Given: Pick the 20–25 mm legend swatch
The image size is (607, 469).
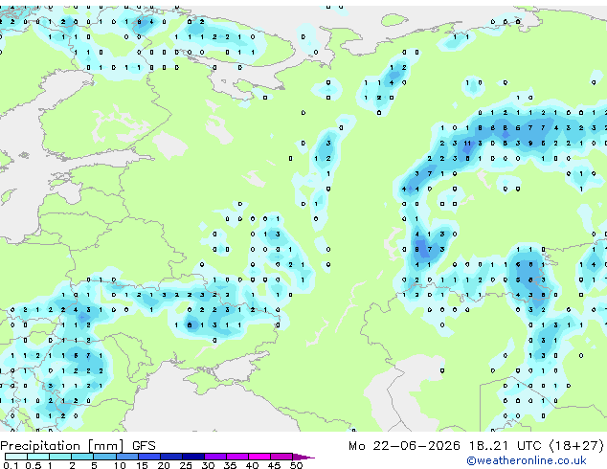Looking at the screenshot, I should 170,457.
